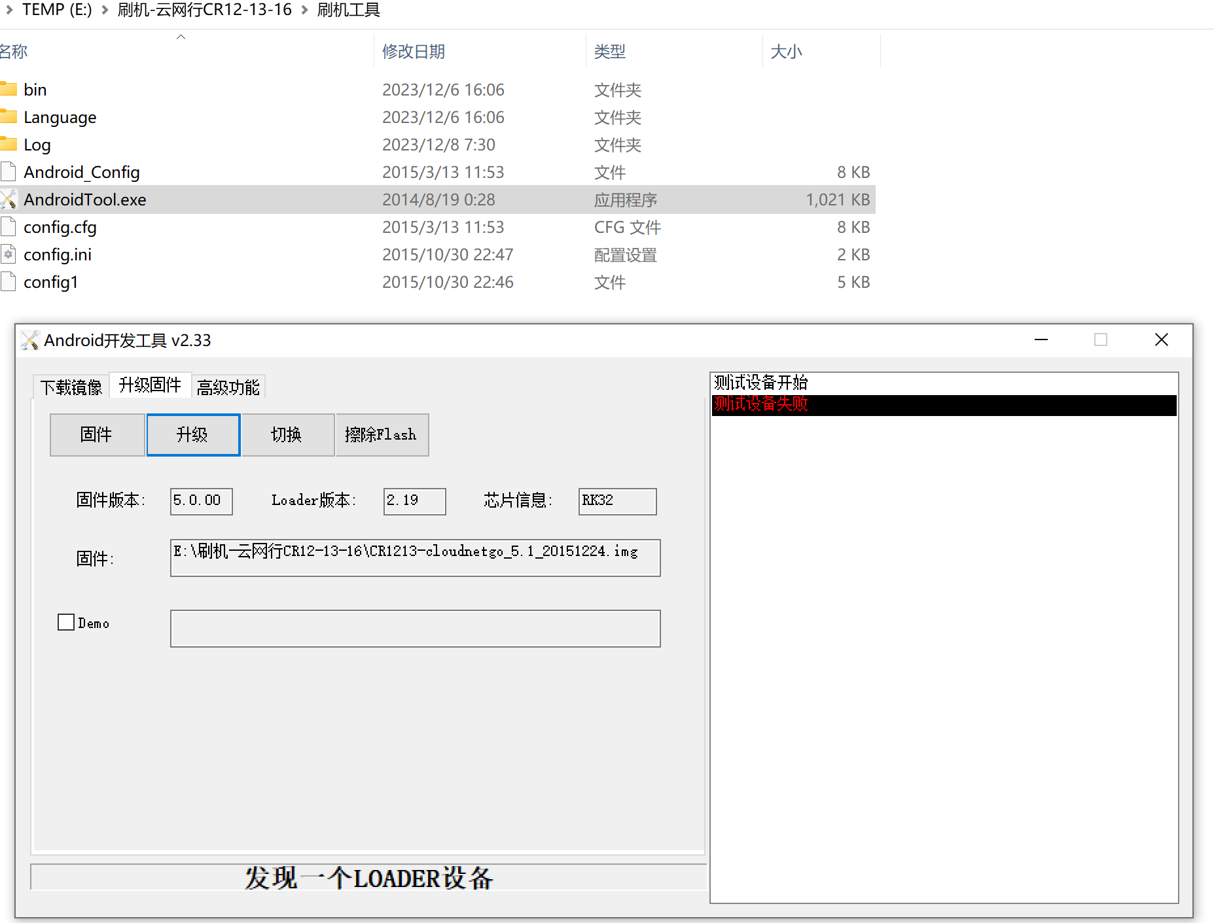1214x923 pixels.
Task: Click the CFG 文件 type cell
Action: pyautogui.click(x=628, y=227)
